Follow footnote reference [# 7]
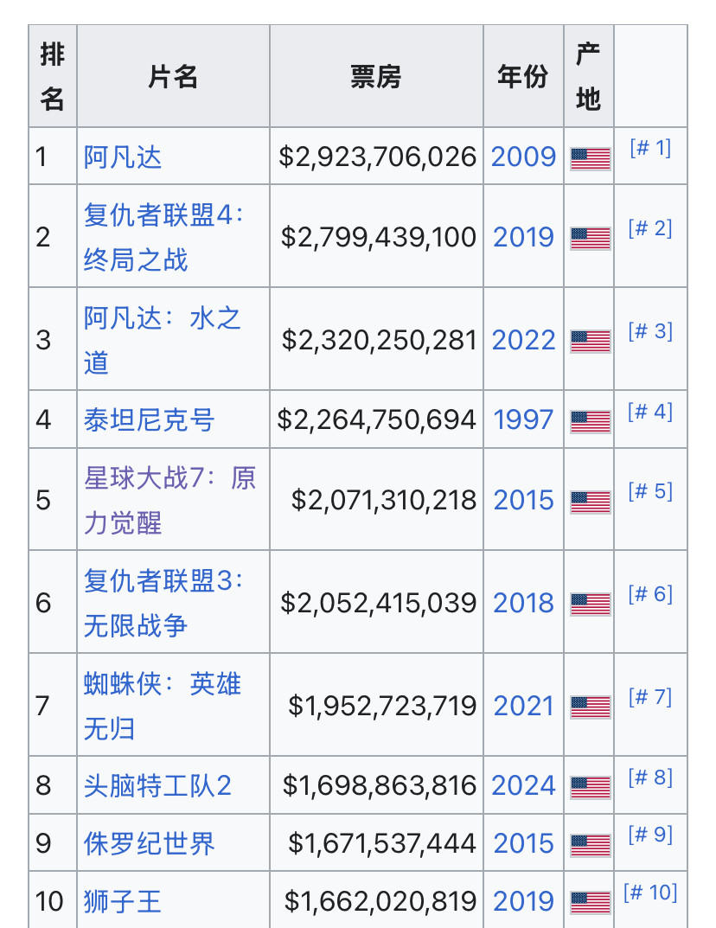The height and width of the screenshot is (928, 716). pos(650,696)
